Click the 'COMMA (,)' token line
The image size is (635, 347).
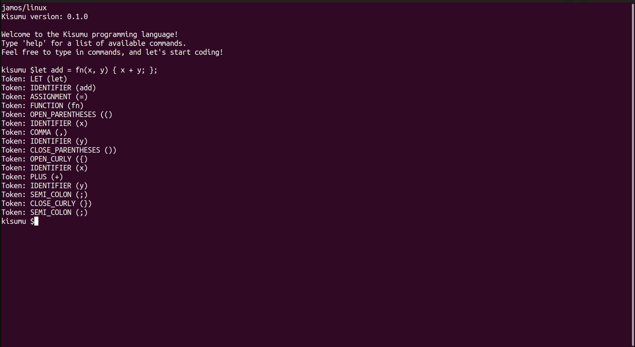tap(48, 132)
